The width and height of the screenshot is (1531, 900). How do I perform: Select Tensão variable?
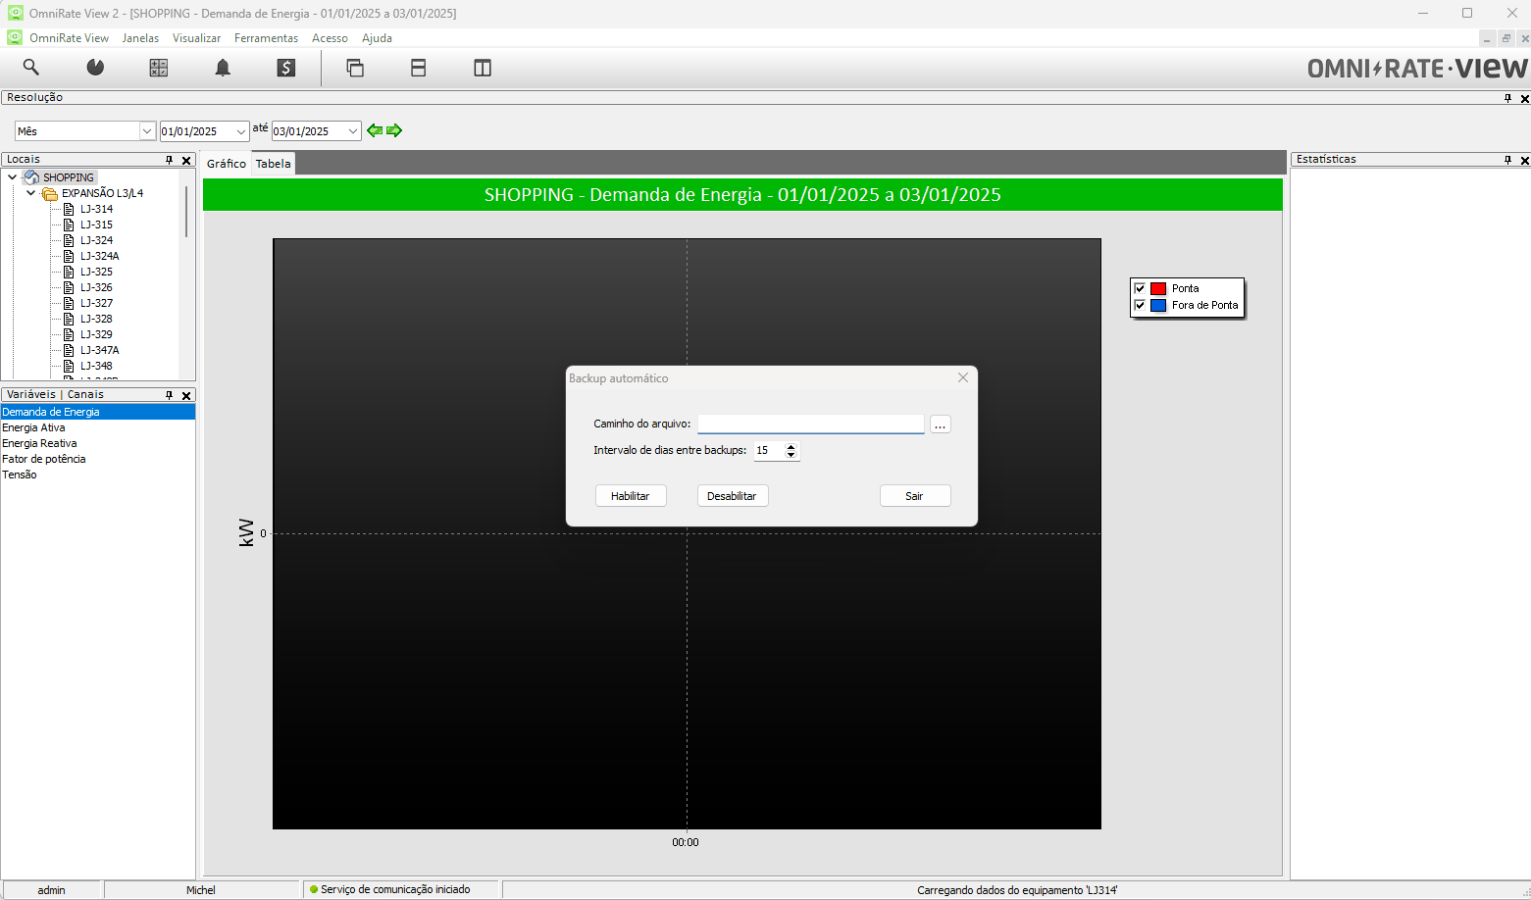click(x=98, y=475)
